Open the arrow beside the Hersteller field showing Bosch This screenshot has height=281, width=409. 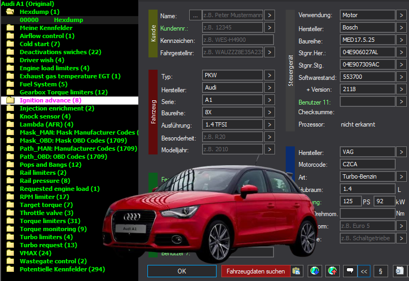tap(401, 27)
